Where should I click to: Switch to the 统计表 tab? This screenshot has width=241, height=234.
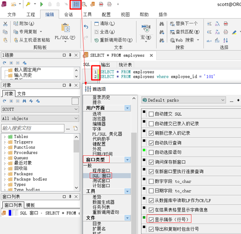(125, 65)
